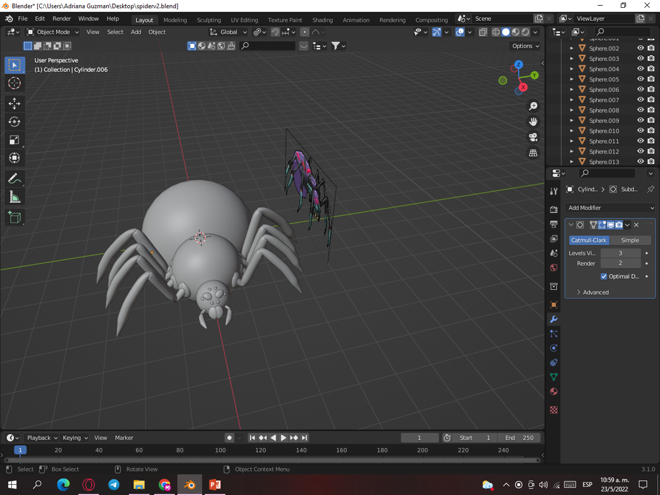Open the Output properties tab

click(554, 224)
